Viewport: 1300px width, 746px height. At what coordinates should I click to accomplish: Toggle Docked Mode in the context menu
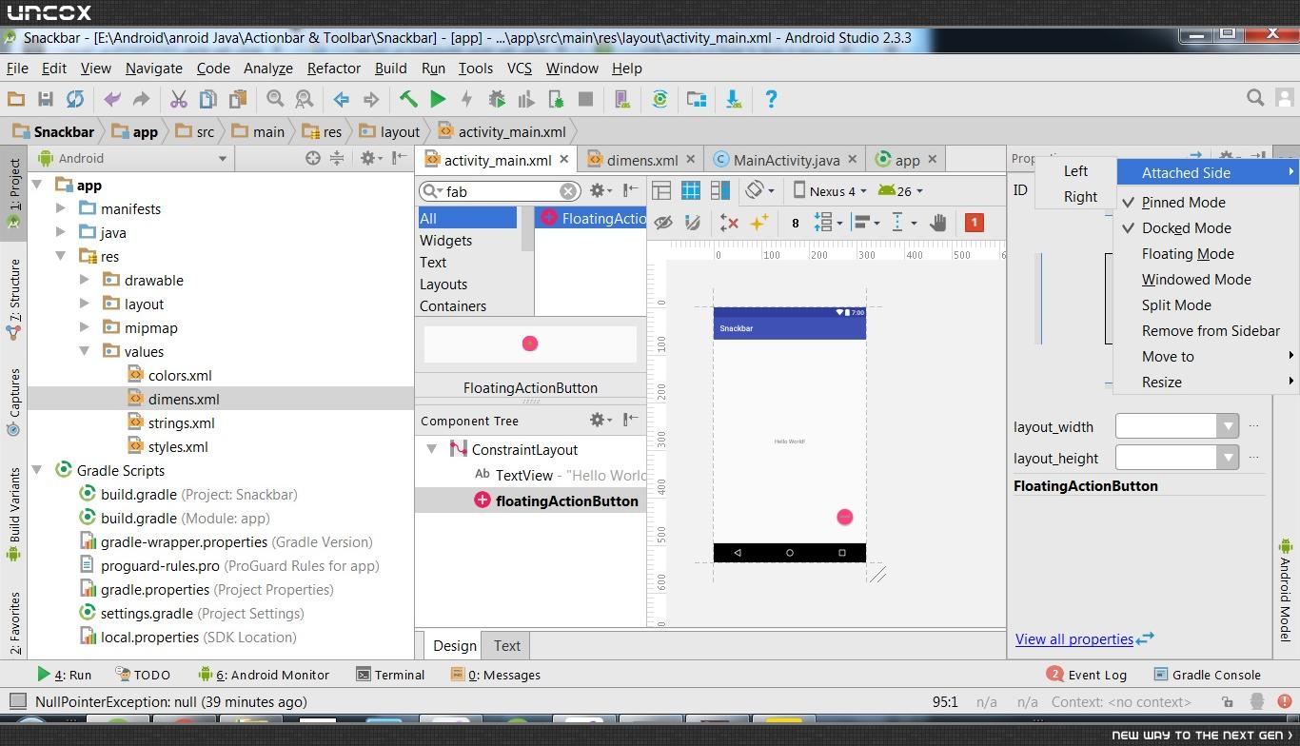(x=1186, y=228)
